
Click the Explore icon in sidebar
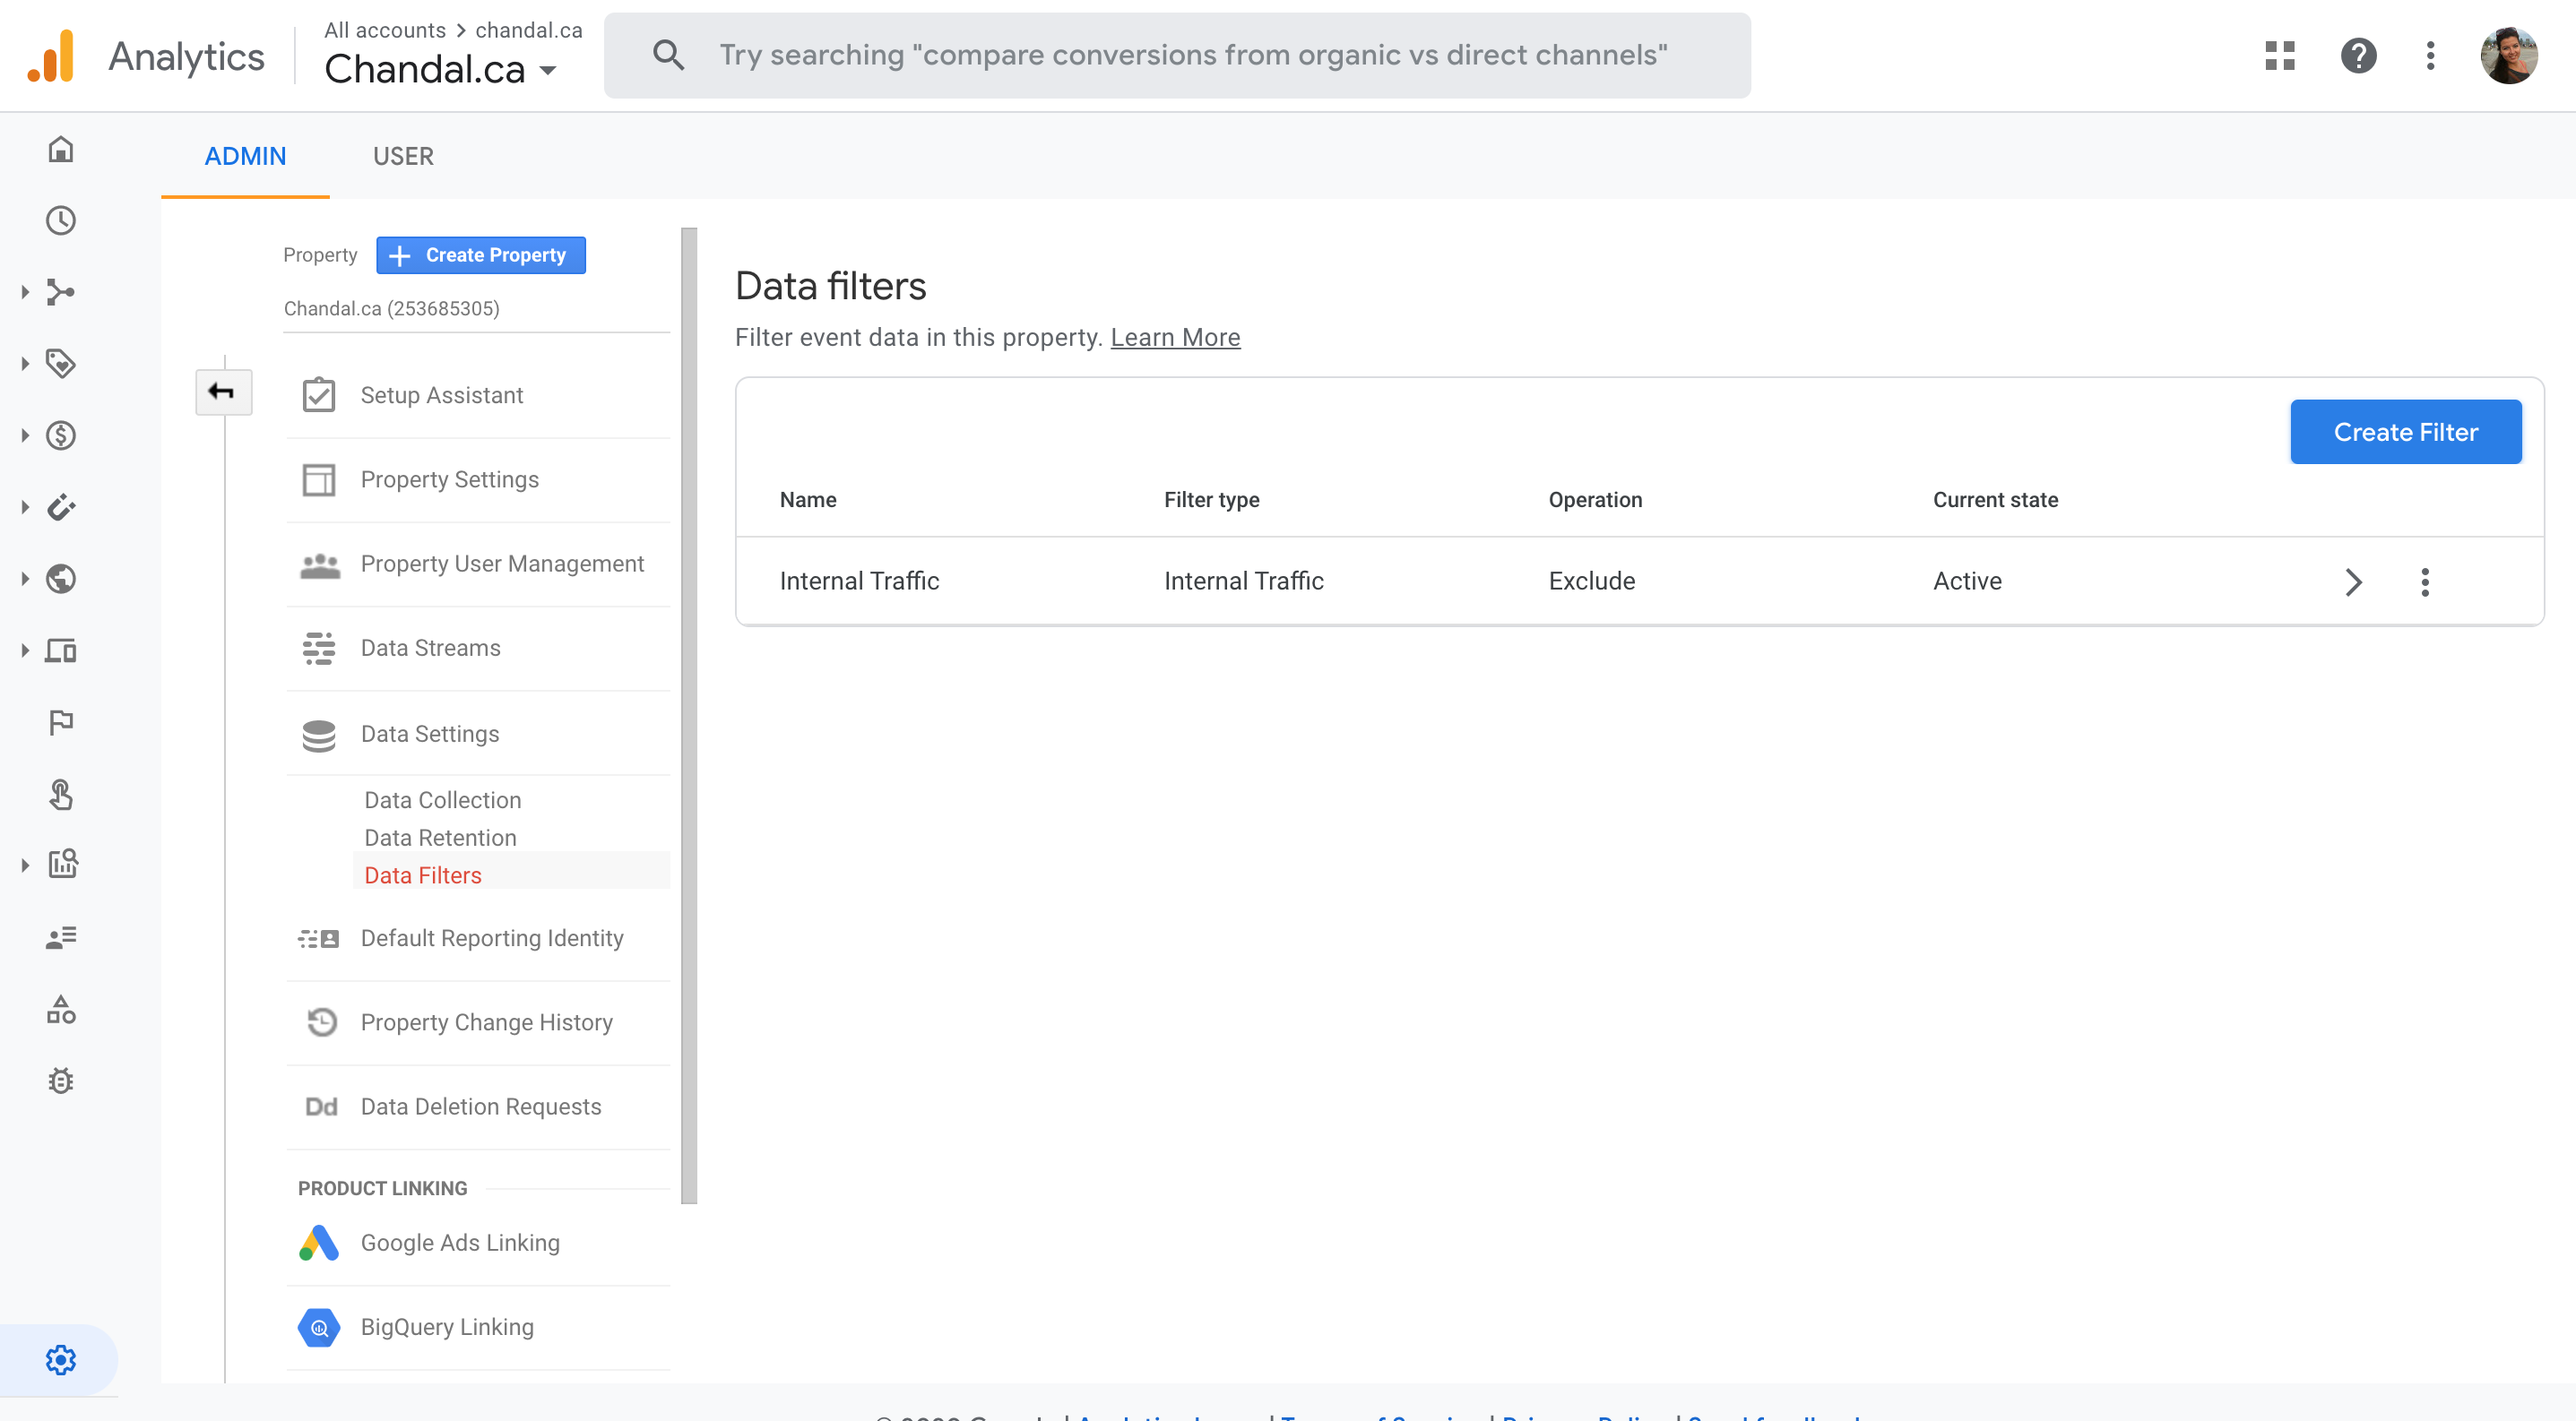pyautogui.click(x=59, y=865)
